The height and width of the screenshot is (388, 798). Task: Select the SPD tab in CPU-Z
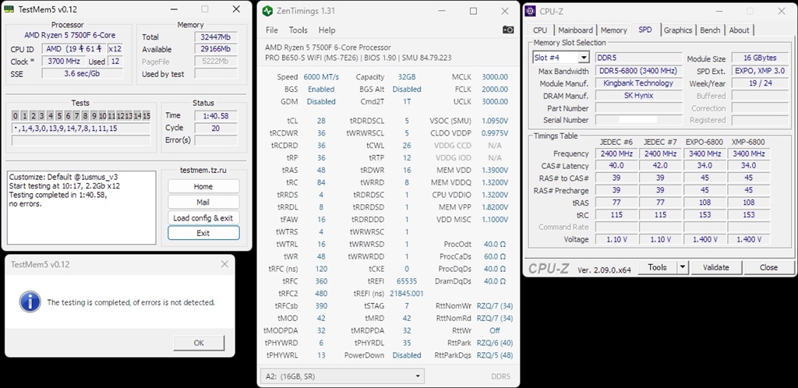pyautogui.click(x=644, y=30)
